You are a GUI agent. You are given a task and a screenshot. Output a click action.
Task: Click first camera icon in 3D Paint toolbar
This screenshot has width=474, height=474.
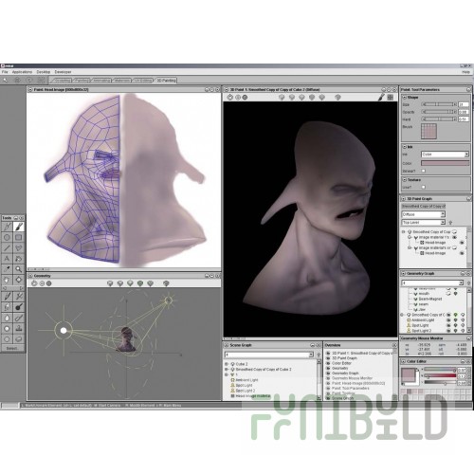click(x=230, y=98)
